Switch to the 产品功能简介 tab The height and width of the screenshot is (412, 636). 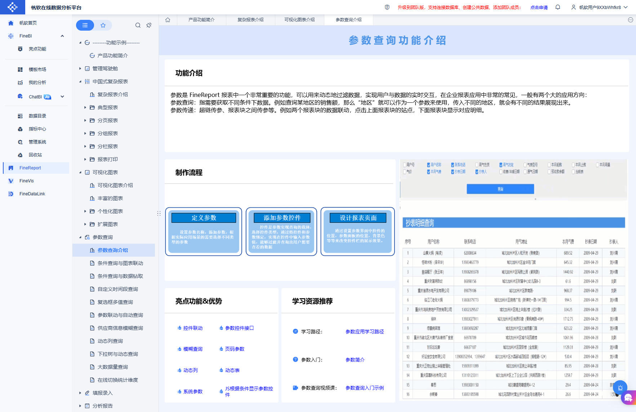point(201,20)
